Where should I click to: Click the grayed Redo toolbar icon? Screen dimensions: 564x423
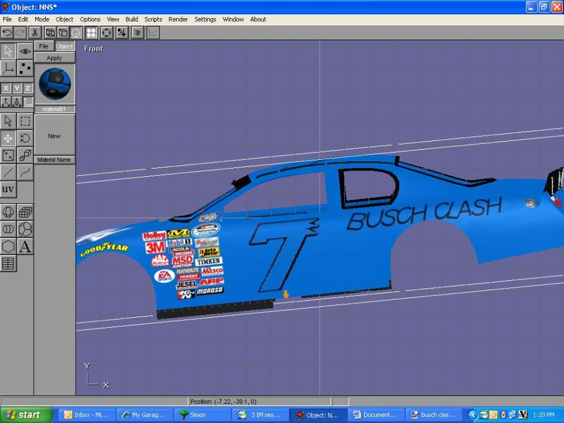click(20, 33)
